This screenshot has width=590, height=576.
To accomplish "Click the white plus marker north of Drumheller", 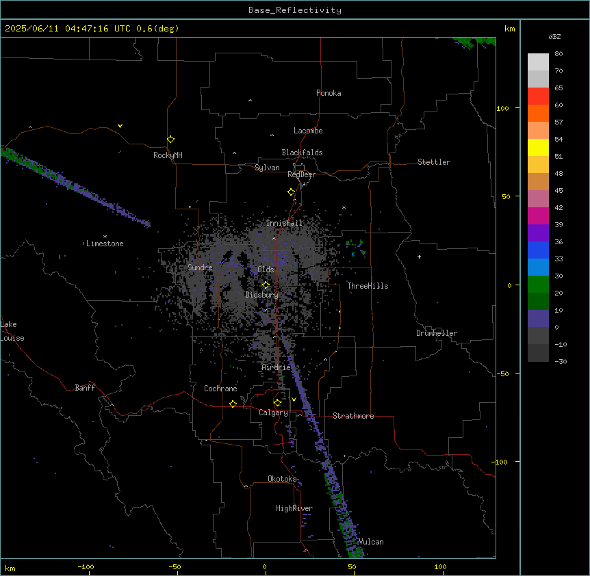I will pos(419,257).
